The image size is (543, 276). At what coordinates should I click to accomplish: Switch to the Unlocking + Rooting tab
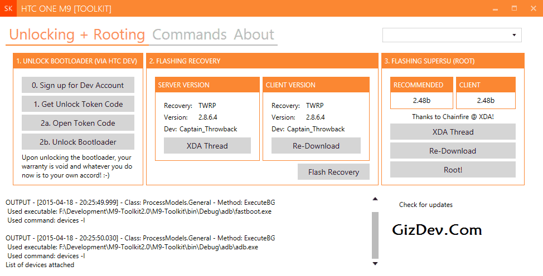click(77, 34)
